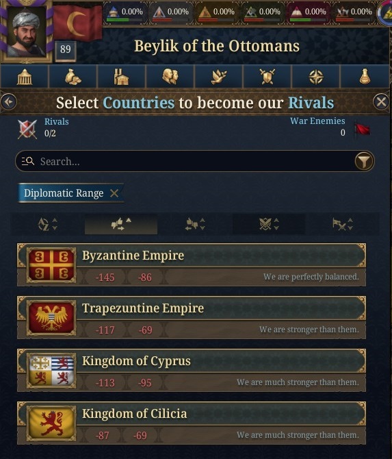This screenshot has width=392, height=459.
Task: Open the funnel filter options
Action: pos(364,161)
